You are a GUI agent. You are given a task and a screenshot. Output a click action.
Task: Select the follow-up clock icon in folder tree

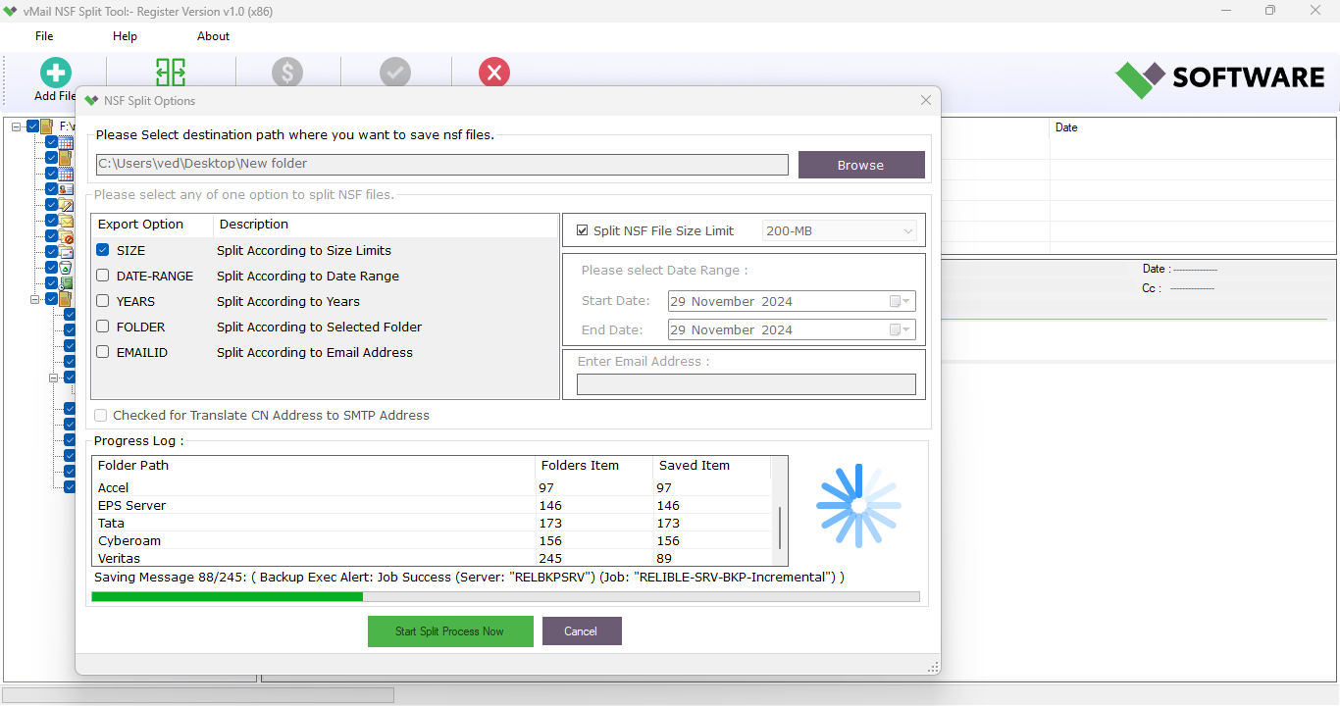(66, 283)
